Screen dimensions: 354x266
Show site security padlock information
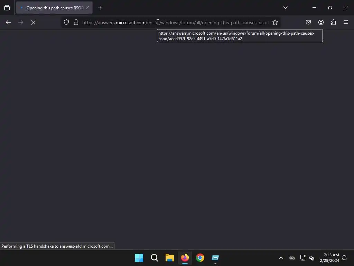(x=76, y=23)
